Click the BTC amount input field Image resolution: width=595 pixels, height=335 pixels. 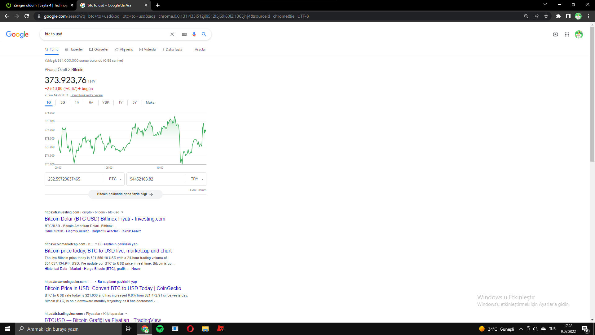[x=73, y=179]
